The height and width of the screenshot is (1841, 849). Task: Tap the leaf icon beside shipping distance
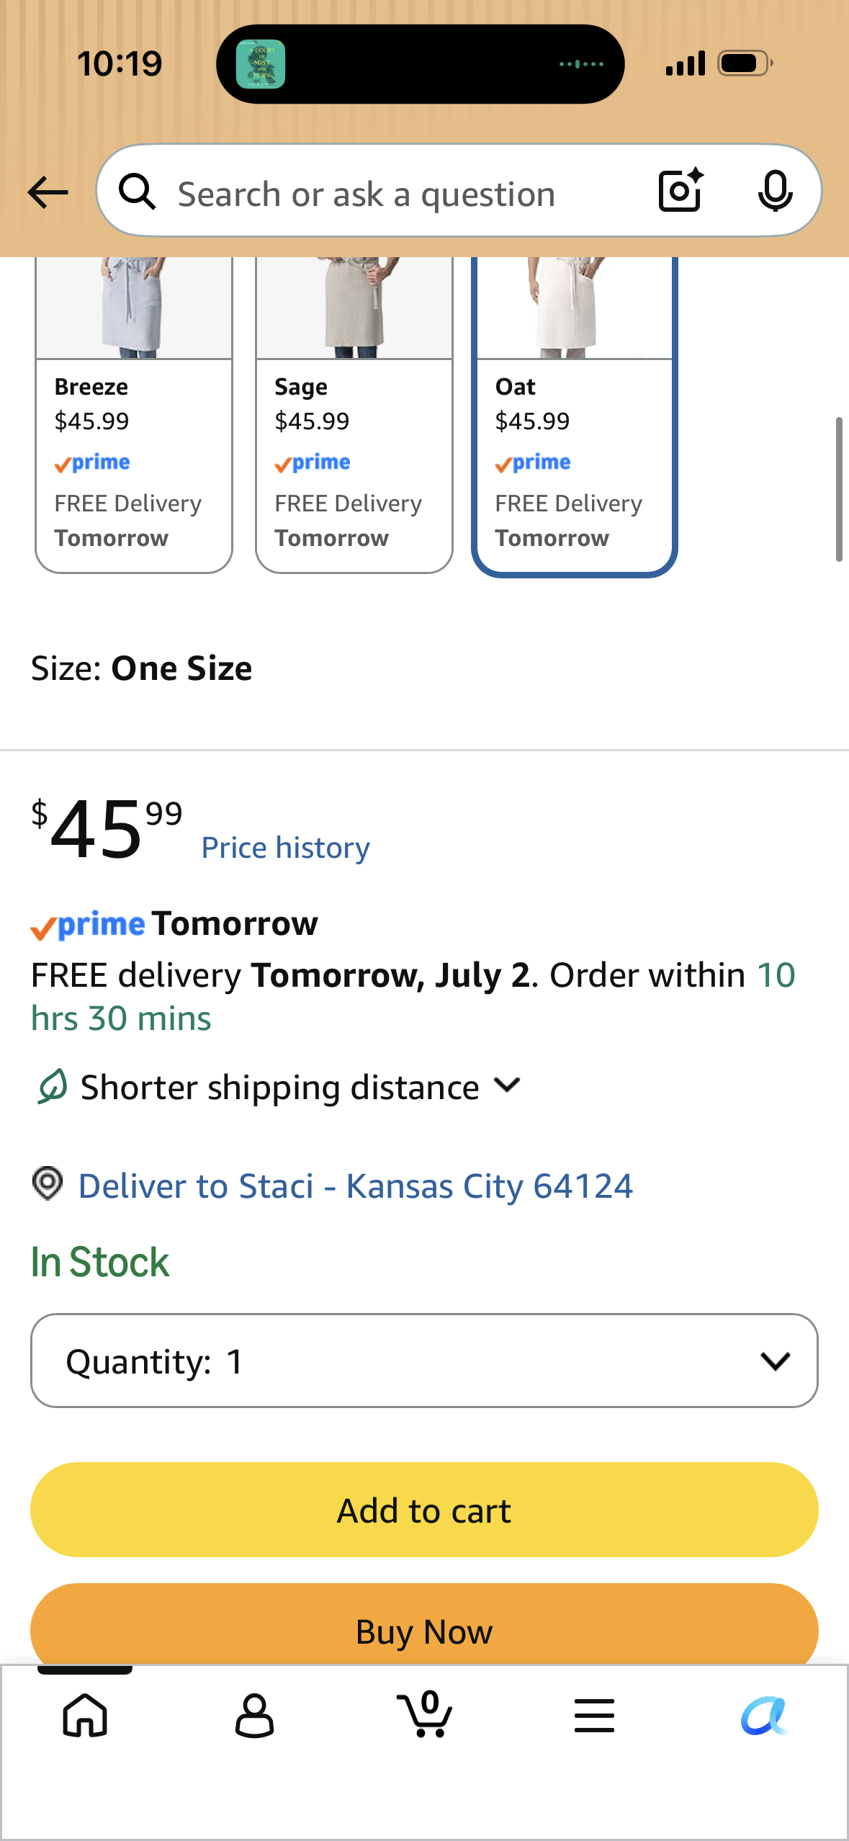pyautogui.click(x=52, y=1086)
